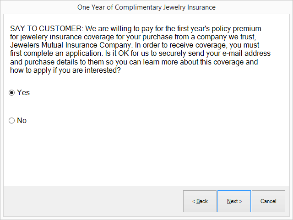Click the blank space between Yes and No

tap(92, 107)
